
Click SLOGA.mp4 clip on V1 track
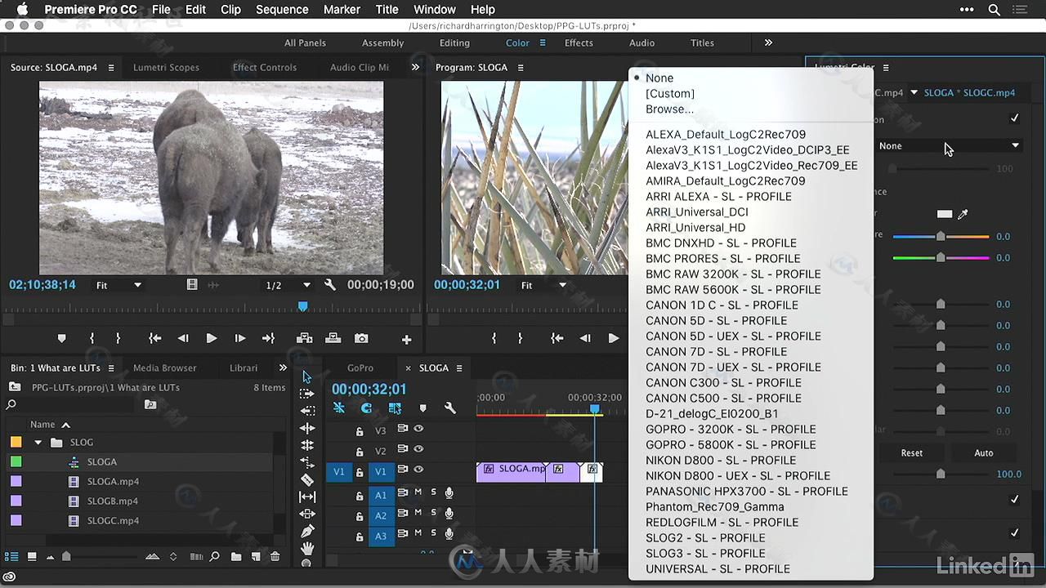coord(512,471)
